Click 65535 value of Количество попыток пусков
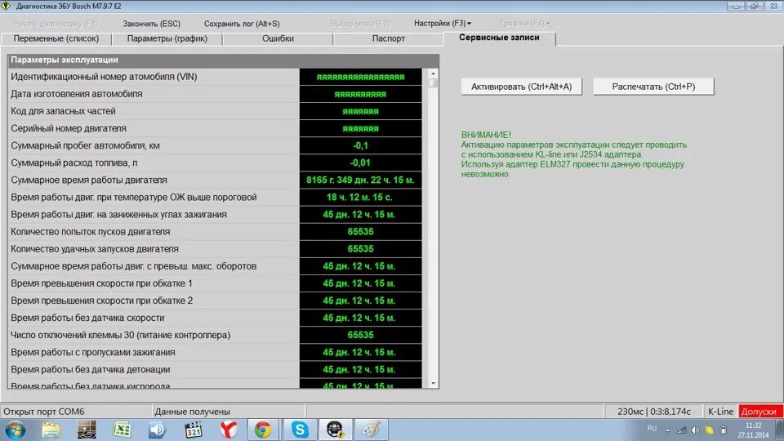The height and width of the screenshot is (441, 784). pyautogui.click(x=360, y=231)
